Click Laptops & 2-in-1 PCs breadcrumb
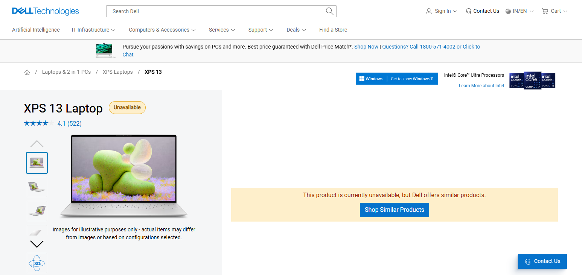The height and width of the screenshot is (275, 582). [66, 72]
